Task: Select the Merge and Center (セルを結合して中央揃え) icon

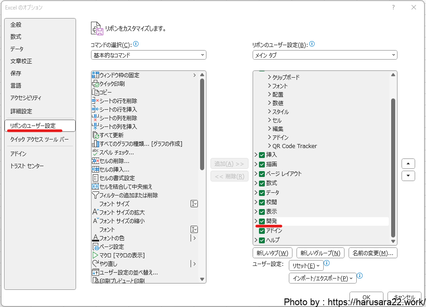Action: pyautogui.click(x=96, y=186)
